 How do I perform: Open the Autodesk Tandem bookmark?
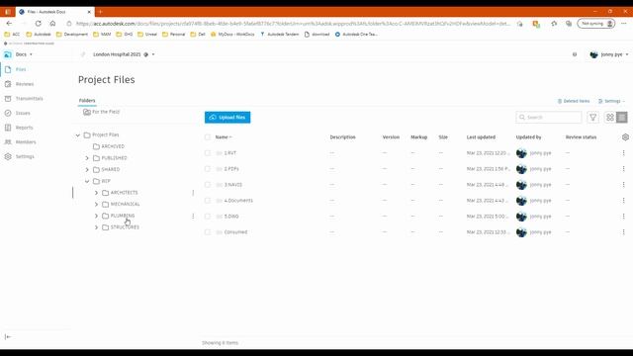[279, 35]
